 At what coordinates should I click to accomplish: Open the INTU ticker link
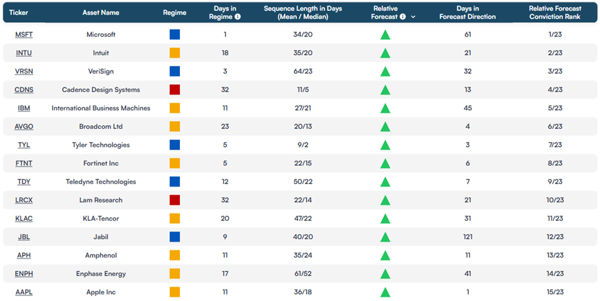pos(24,53)
